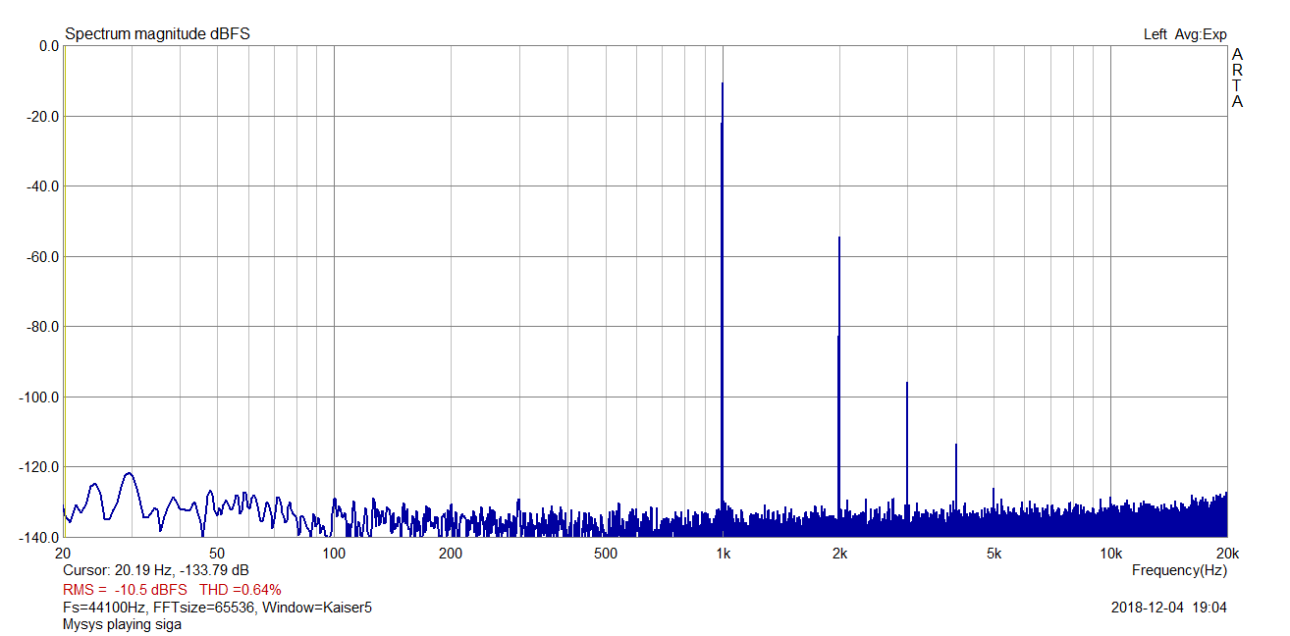Click the 'THD =0.64%' value
This screenshot has width=1290, height=636.
[x=241, y=590]
